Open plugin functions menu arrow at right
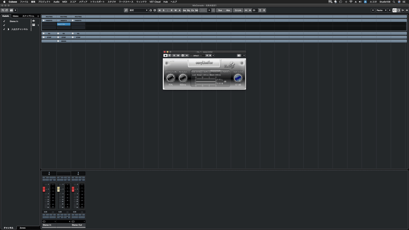The height and width of the screenshot is (230, 409). [x=244, y=55]
